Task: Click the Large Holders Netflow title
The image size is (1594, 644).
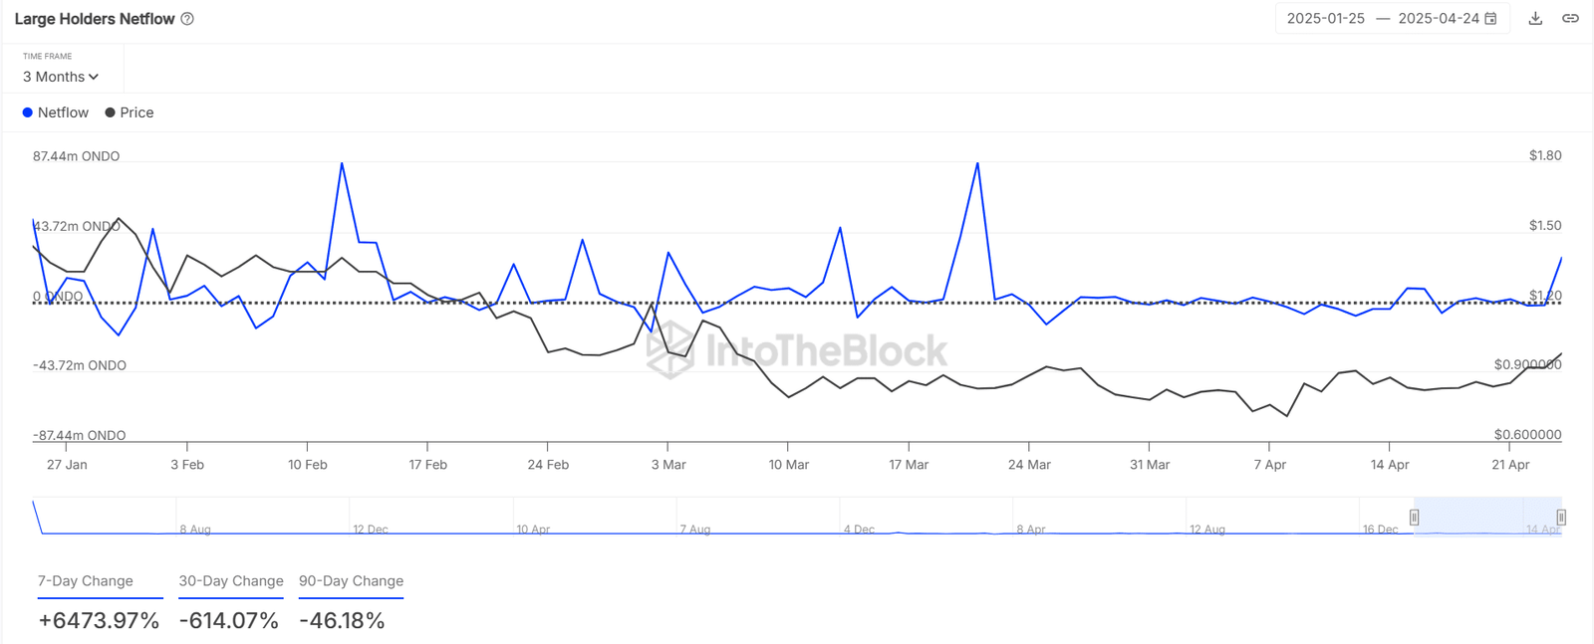Action: click(95, 19)
